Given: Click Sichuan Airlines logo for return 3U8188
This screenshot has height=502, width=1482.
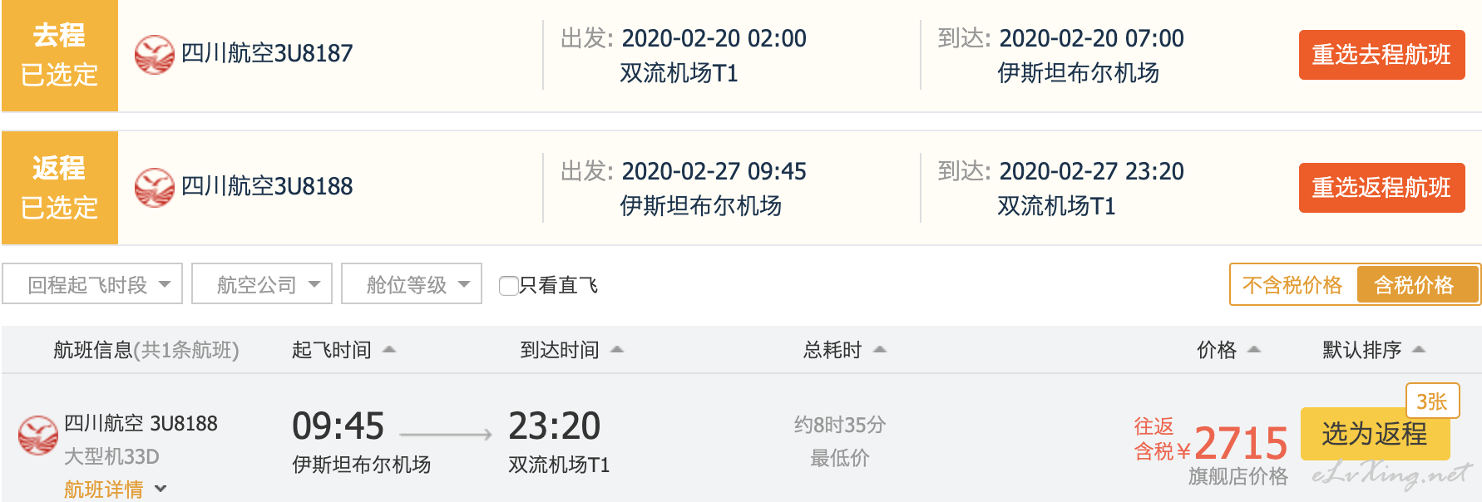Looking at the screenshot, I should (x=155, y=187).
